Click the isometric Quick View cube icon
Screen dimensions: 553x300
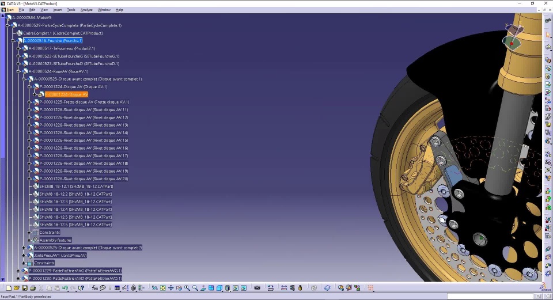coord(219,288)
